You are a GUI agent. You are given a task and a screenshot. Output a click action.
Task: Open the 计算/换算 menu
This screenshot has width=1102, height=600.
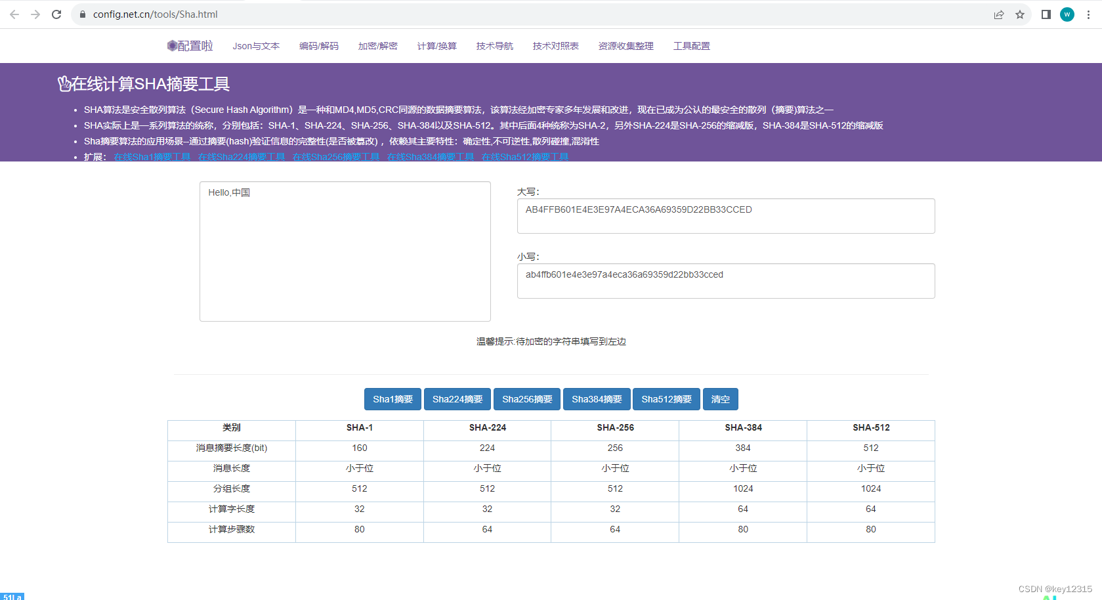tap(437, 46)
